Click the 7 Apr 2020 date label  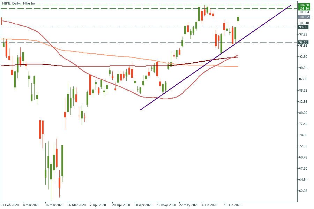coord(97,205)
